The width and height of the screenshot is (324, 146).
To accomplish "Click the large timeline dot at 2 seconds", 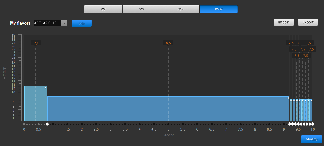I will click(82, 124).
